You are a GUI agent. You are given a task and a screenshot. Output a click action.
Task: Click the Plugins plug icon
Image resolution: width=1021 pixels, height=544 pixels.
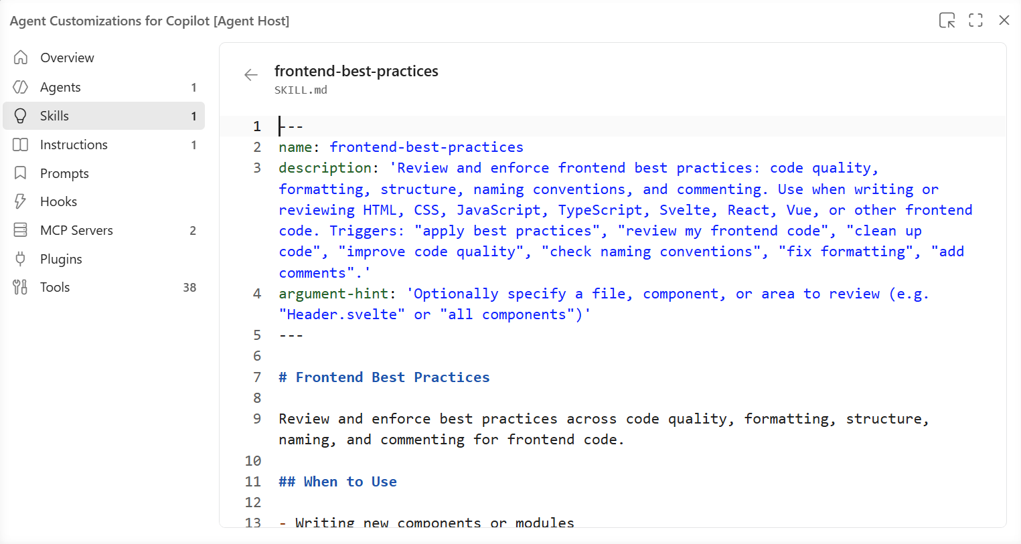(x=21, y=259)
